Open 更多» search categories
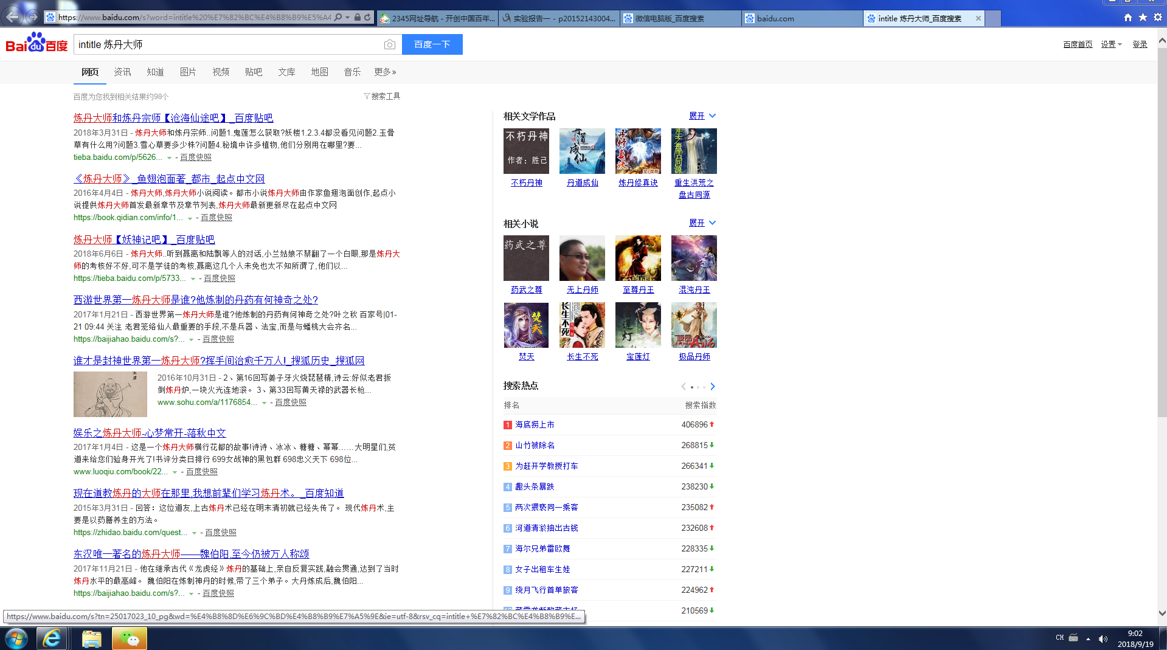 385,72
